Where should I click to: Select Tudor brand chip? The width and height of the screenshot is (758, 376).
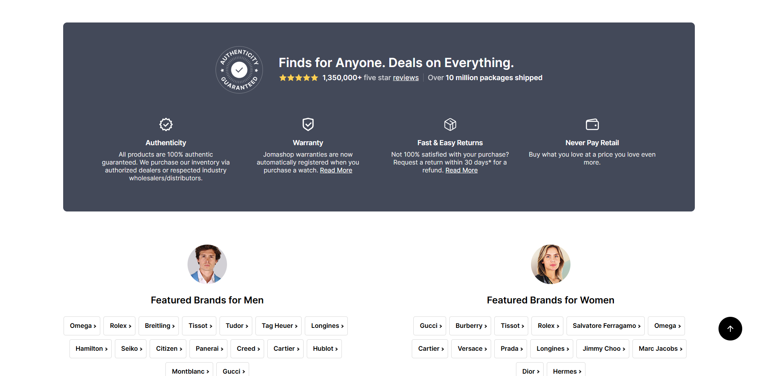pyautogui.click(x=236, y=326)
